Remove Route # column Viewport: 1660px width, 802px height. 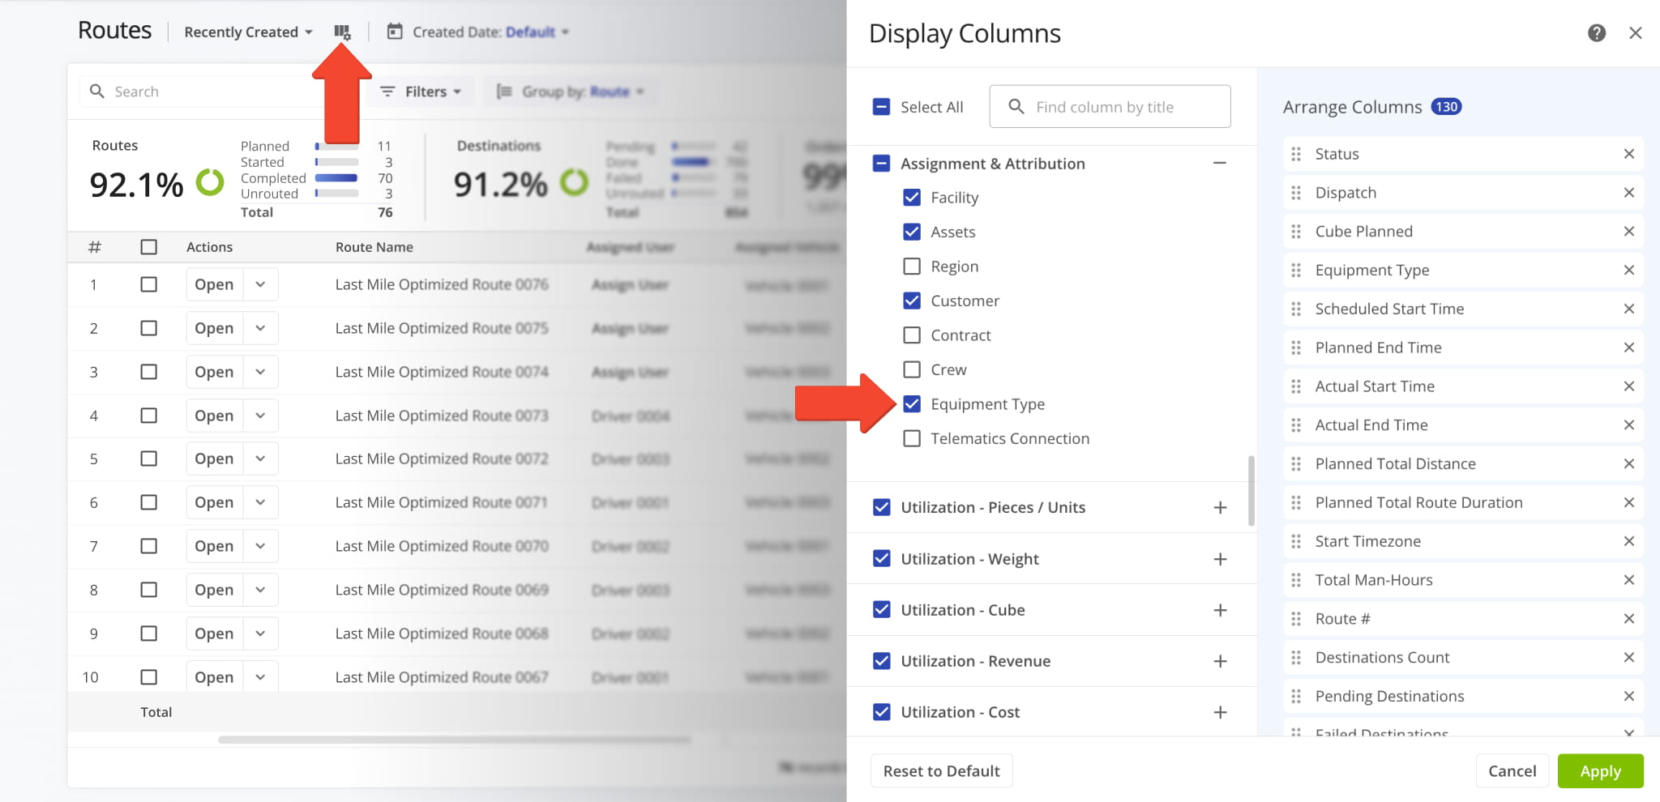tap(1629, 619)
